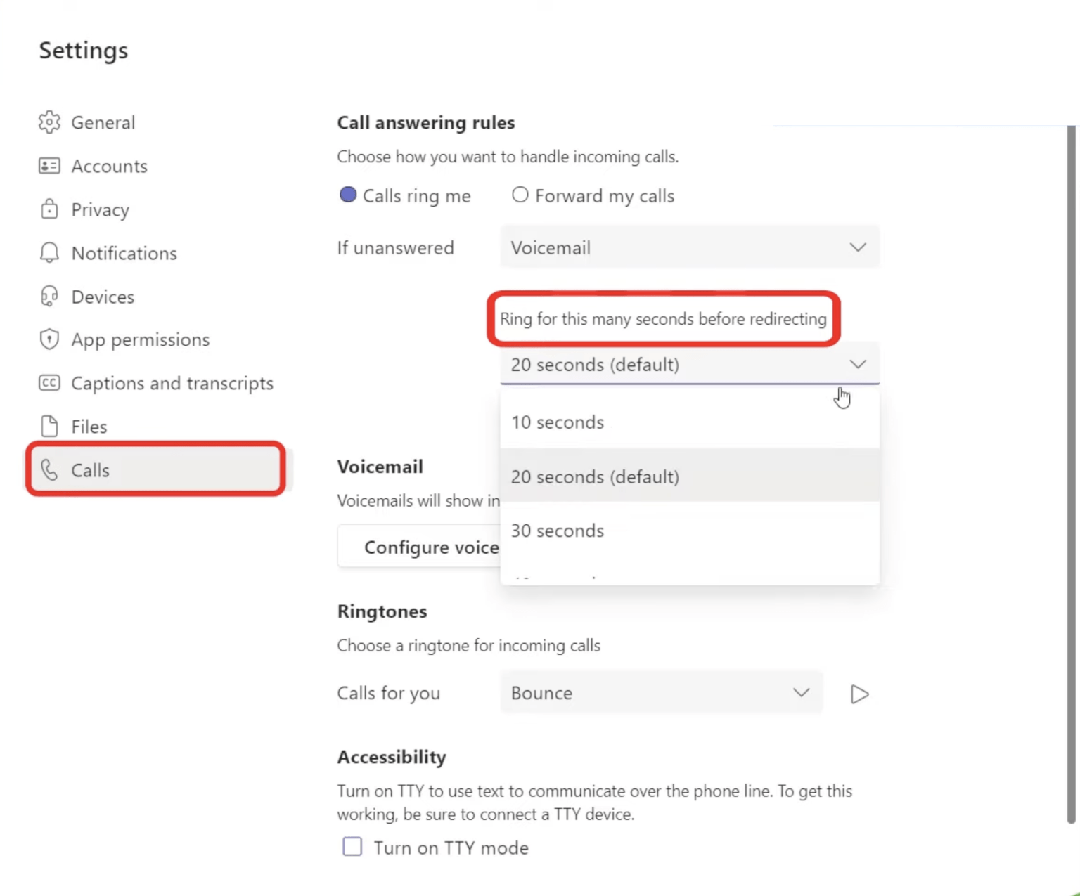Click the Privacy lock icon
Screen dimensions: 1080x896
tap(49, 209)
